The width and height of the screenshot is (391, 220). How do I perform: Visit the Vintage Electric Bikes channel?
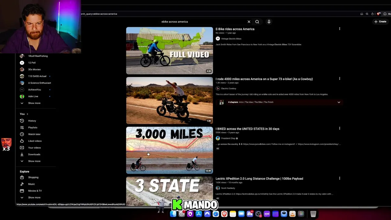pos(231,39)
